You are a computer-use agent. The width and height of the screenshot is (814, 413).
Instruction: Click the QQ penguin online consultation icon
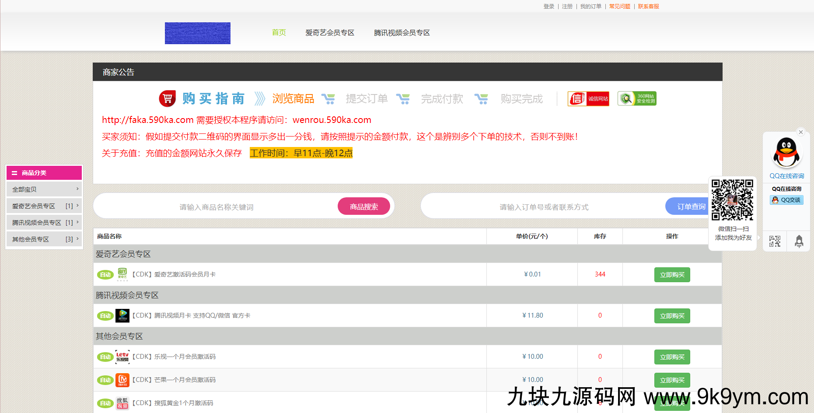click(786, 152)
